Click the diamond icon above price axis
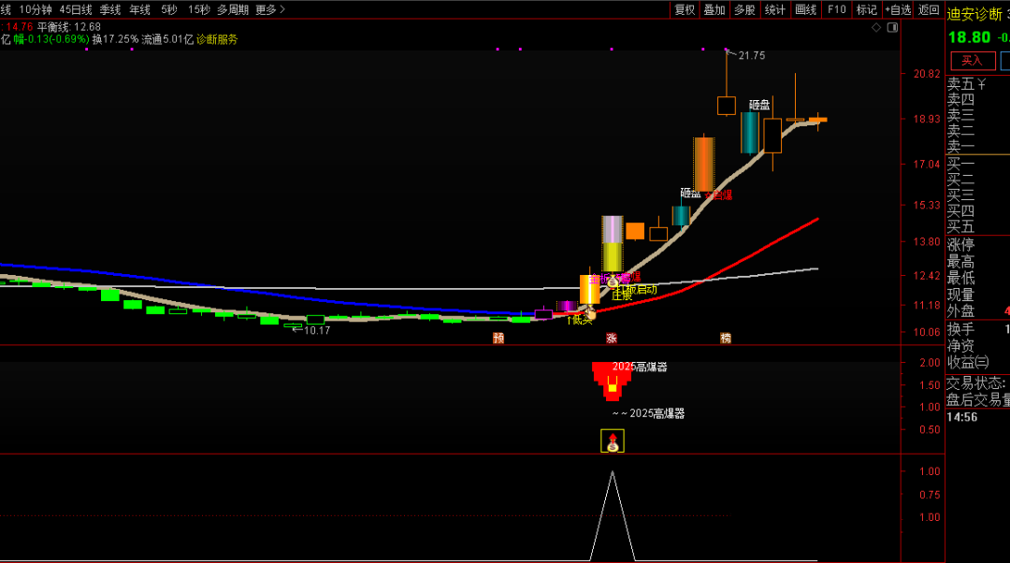Screen dimensions: 1010x563 pos(876,28)
